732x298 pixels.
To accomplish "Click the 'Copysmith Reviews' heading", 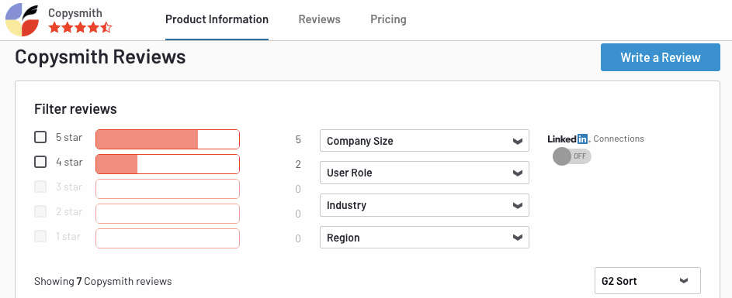I will click(100, 57).
